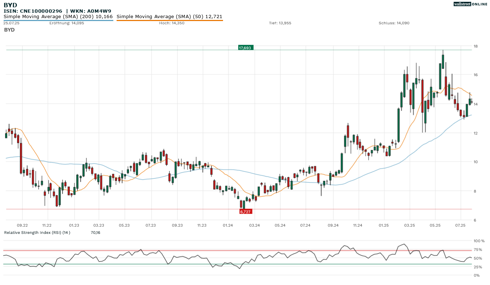Click the 8 price axis label
Viewport: 490px width, 285px height.
point(475,191)
